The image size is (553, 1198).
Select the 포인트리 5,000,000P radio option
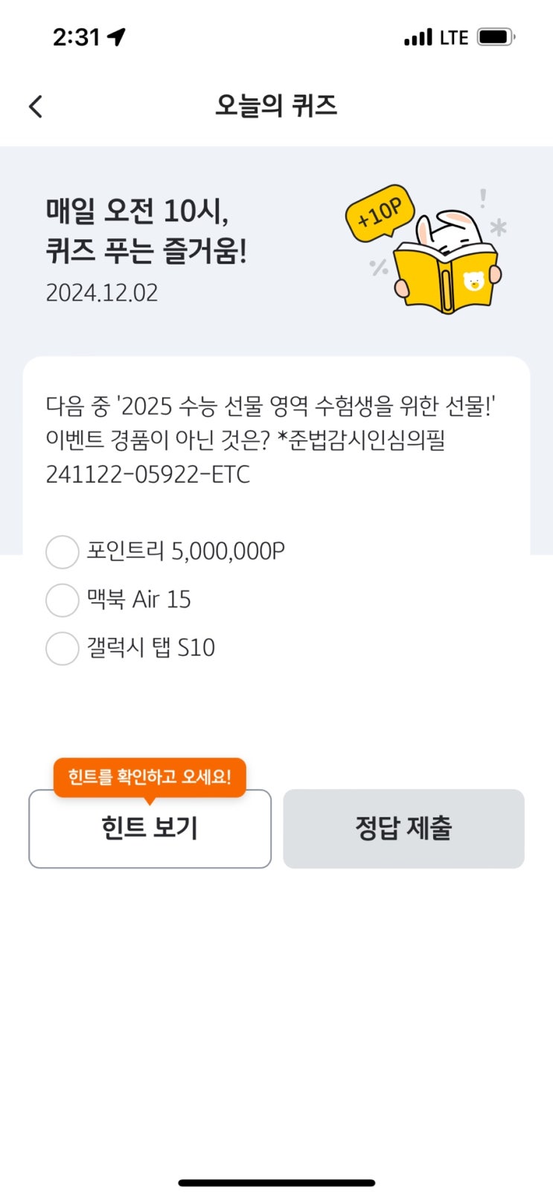click(x=63, y=552)
